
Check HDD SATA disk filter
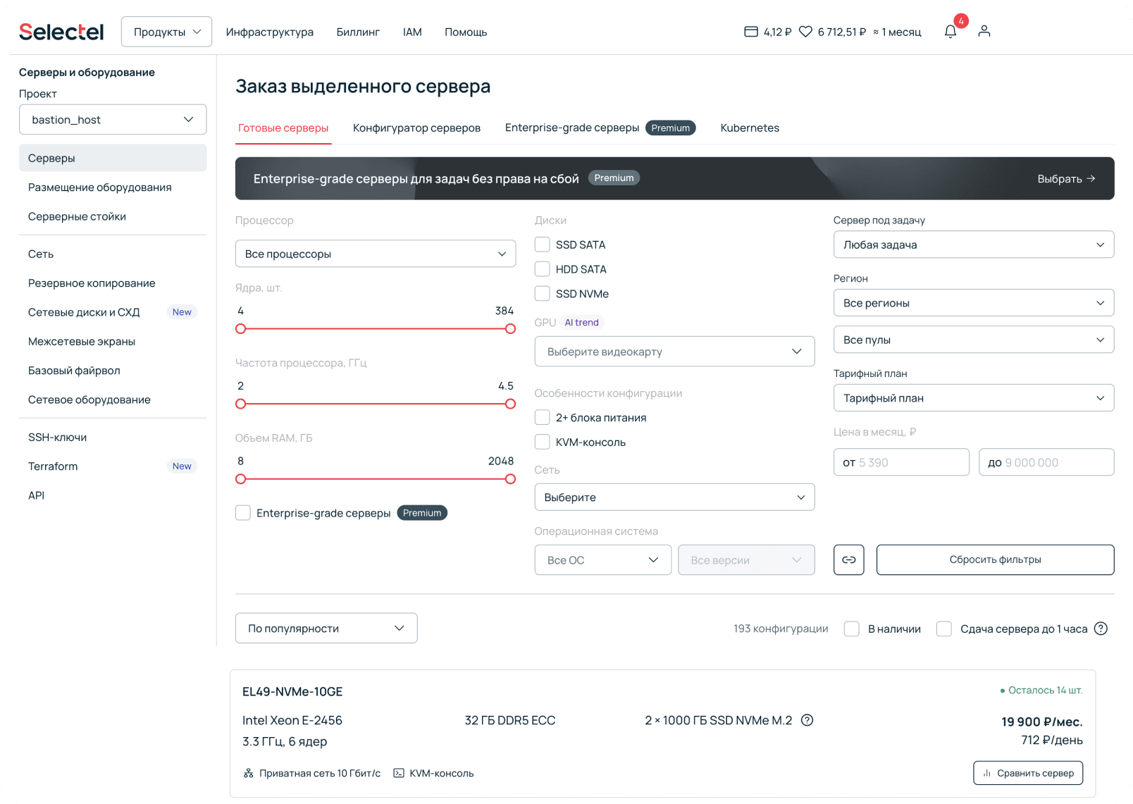(542, 269)
